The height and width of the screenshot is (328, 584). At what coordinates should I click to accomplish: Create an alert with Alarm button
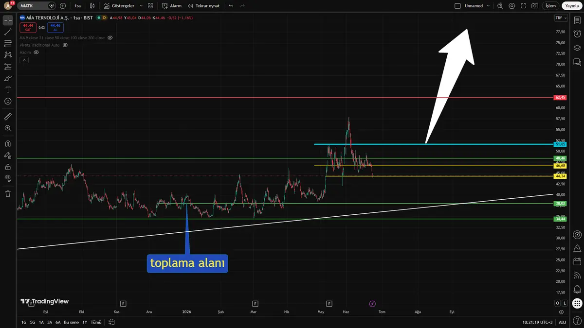tap(171, 6)
